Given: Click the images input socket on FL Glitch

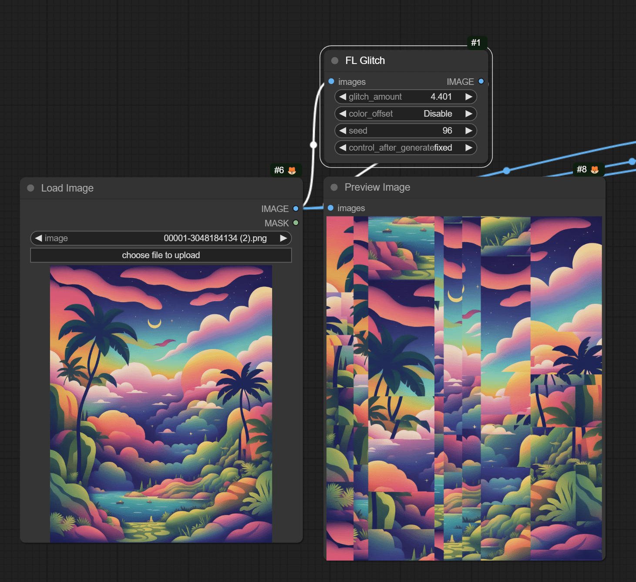Looking at the screenshot, I should pyautogui.click(x=331, y=81).
